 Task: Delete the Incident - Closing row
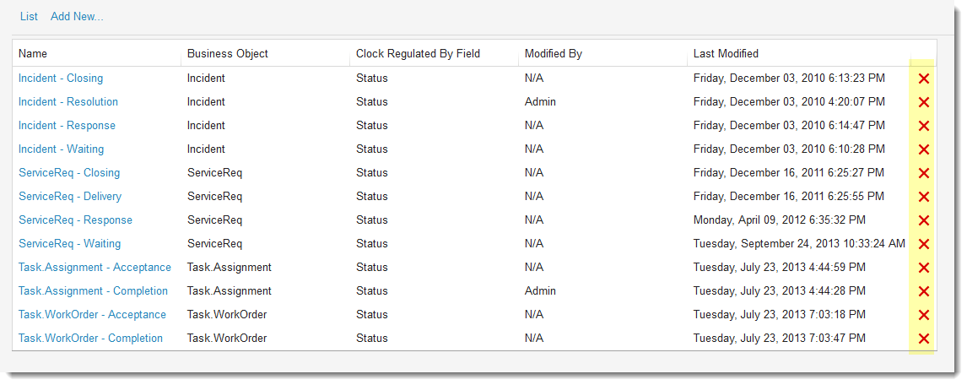(x=923, y=79)
